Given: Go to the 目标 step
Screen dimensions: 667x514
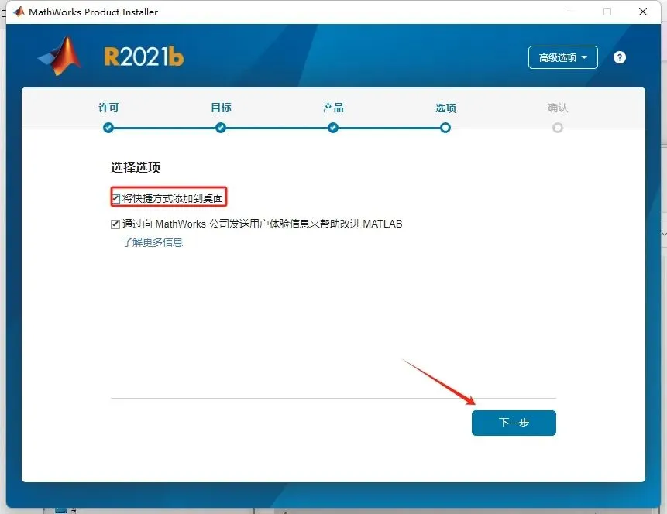Looking at the screenshot, I should point(221,108).
